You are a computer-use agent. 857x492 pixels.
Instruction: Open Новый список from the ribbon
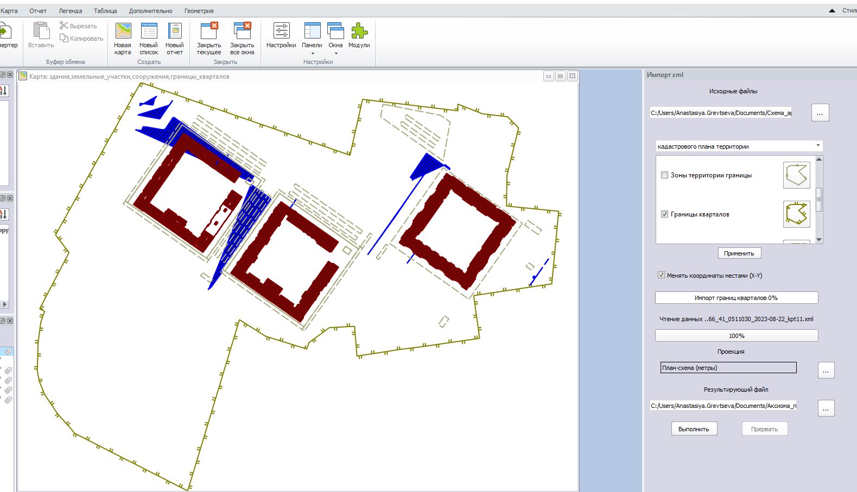pos(149,31)
